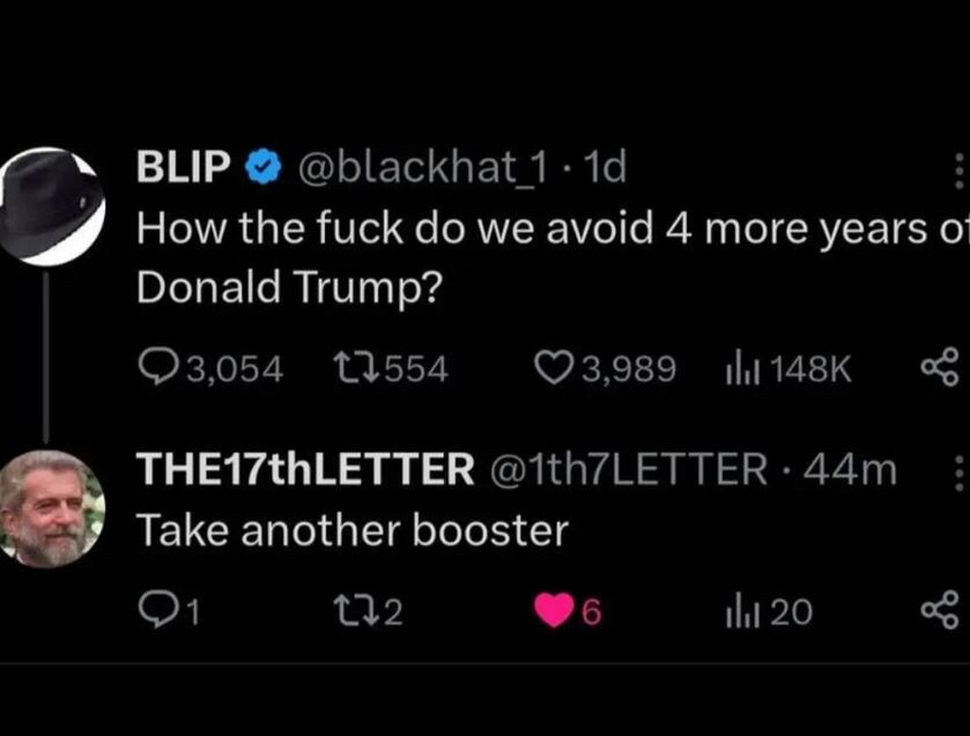The image size is (970, 736).
Task: Unlike THE17thLETTER's reply with pink heart
Action: pos(554,611)
